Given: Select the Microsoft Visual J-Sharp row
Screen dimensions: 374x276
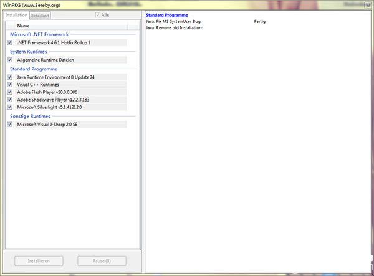Looking at the screenshot, I should [70, 124].
